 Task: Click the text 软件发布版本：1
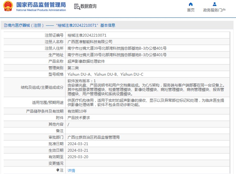pos(82,81)
